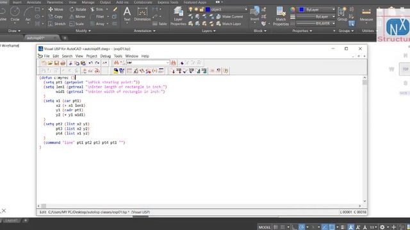Click Print icon in Visual LISP toolbar
This screenshot has width=410, height=230.
[63, 63]
